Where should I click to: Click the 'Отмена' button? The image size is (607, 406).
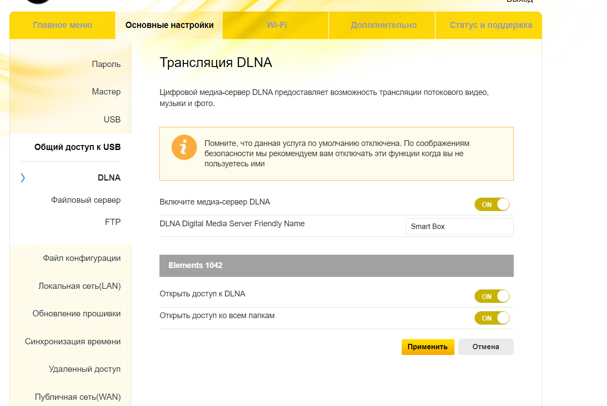[x=485, y=347]
